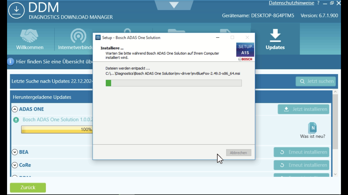Click the green download status icon
Screen dimensions: 348x195
[16, 120]
